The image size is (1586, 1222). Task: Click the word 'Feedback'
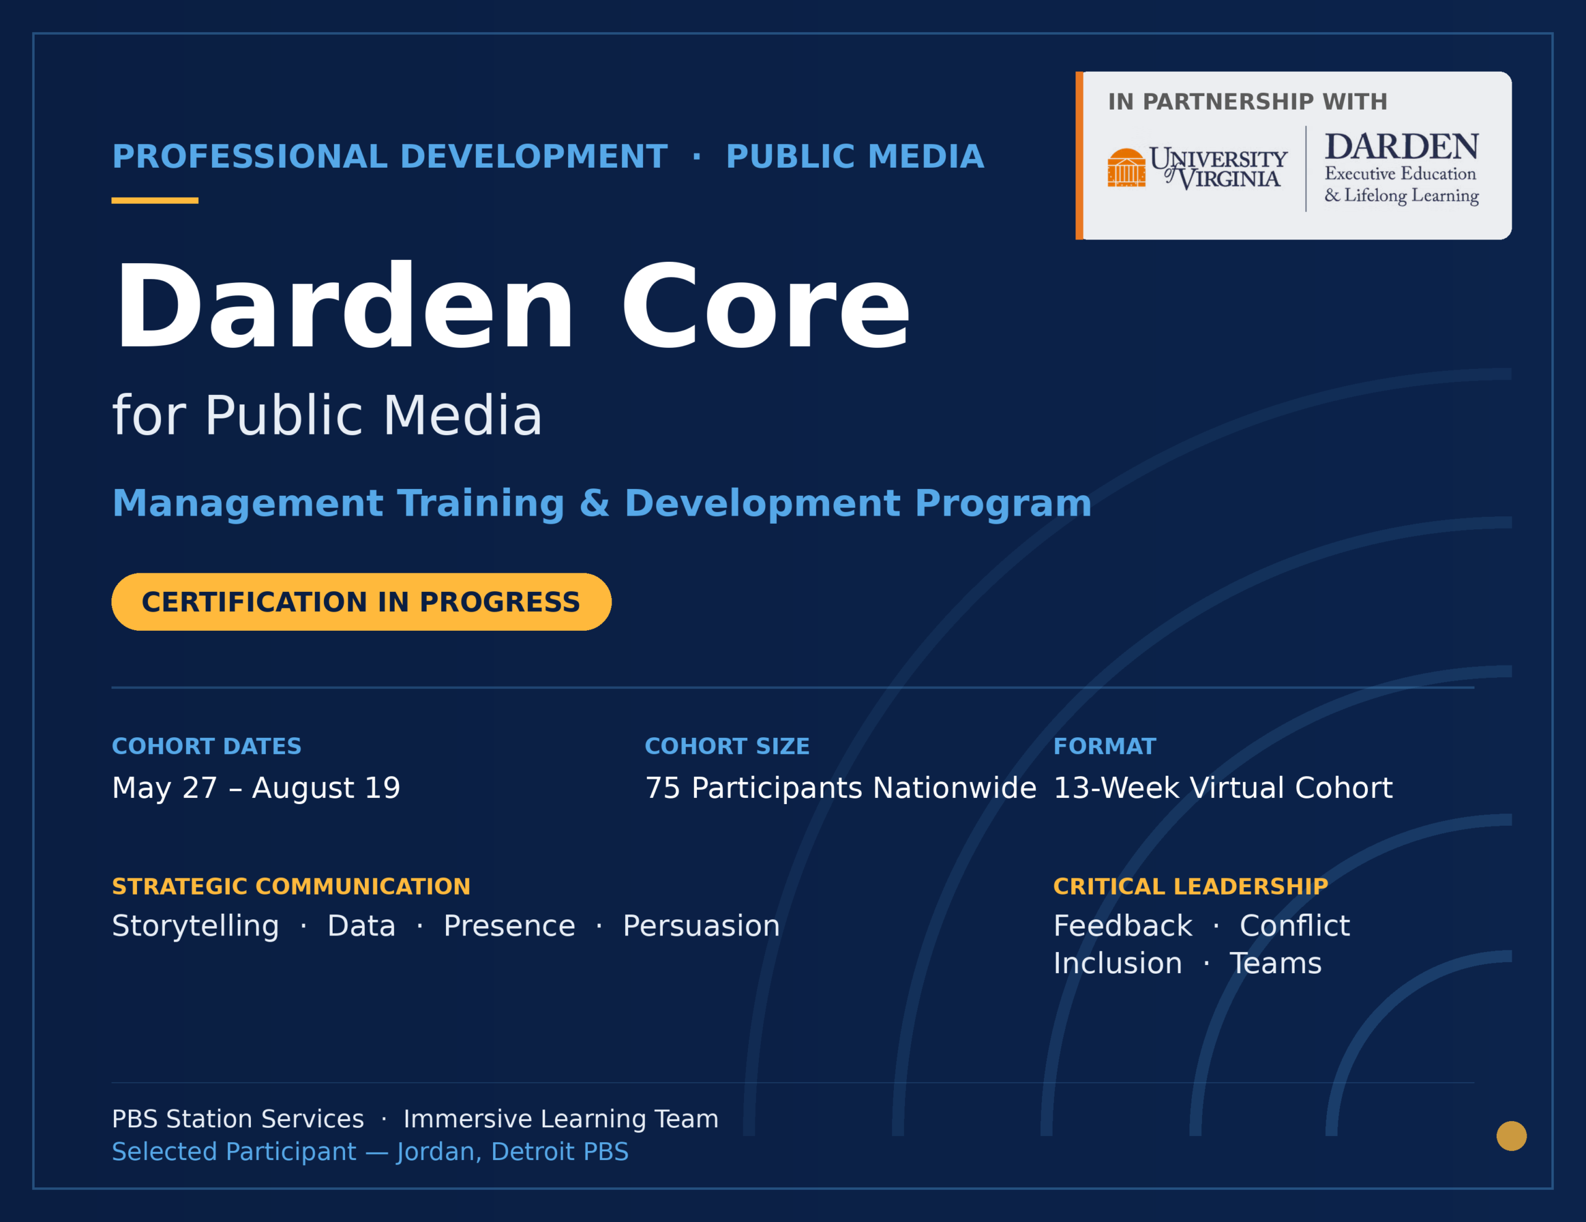pyautogui.click(x=1123, y=926)
